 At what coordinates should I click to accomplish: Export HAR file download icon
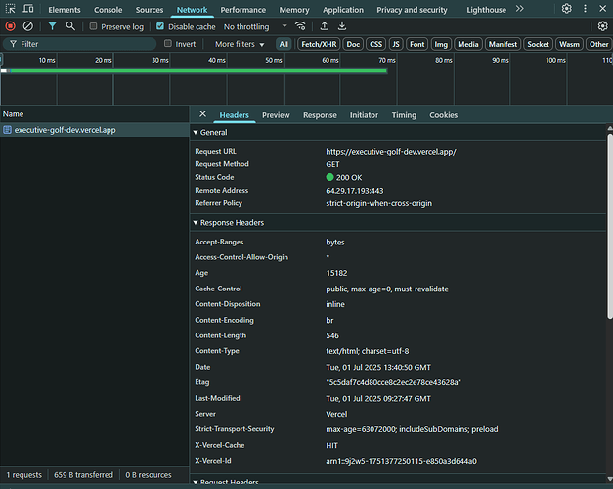(x=342, y=26)
